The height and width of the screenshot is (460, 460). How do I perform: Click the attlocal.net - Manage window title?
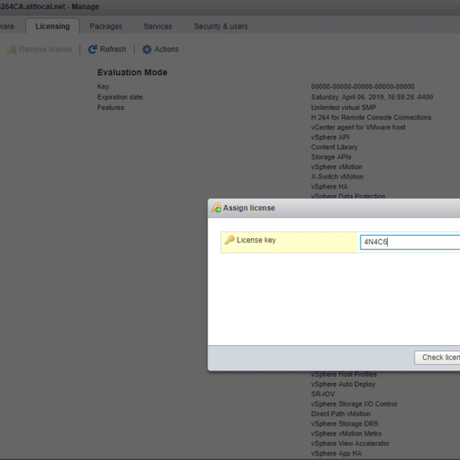click(50, 6)
